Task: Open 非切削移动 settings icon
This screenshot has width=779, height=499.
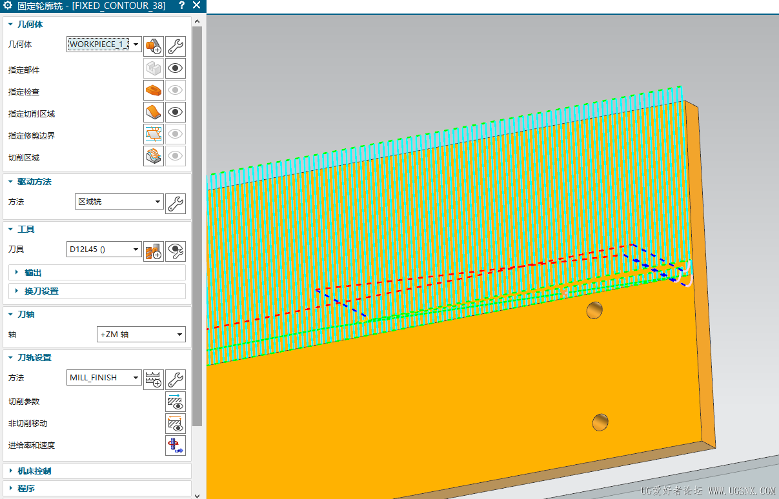Action: [176, 424]
